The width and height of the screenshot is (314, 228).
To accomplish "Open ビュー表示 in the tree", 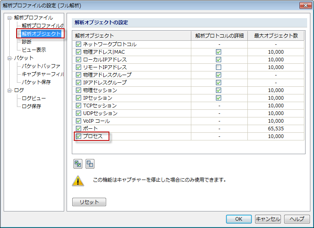I will (x=34, y=50).
